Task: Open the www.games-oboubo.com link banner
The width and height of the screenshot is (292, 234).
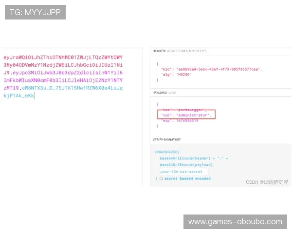Action: [235, 222]
